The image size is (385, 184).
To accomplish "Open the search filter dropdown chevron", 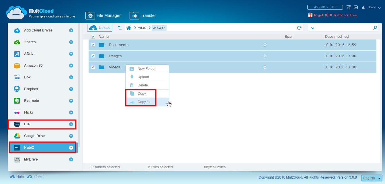I will pos(312,28).
